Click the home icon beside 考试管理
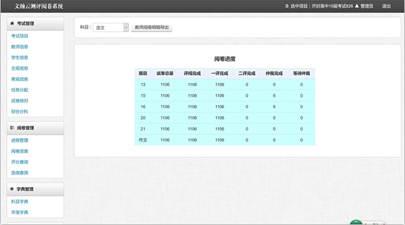 tap(12, 24)
